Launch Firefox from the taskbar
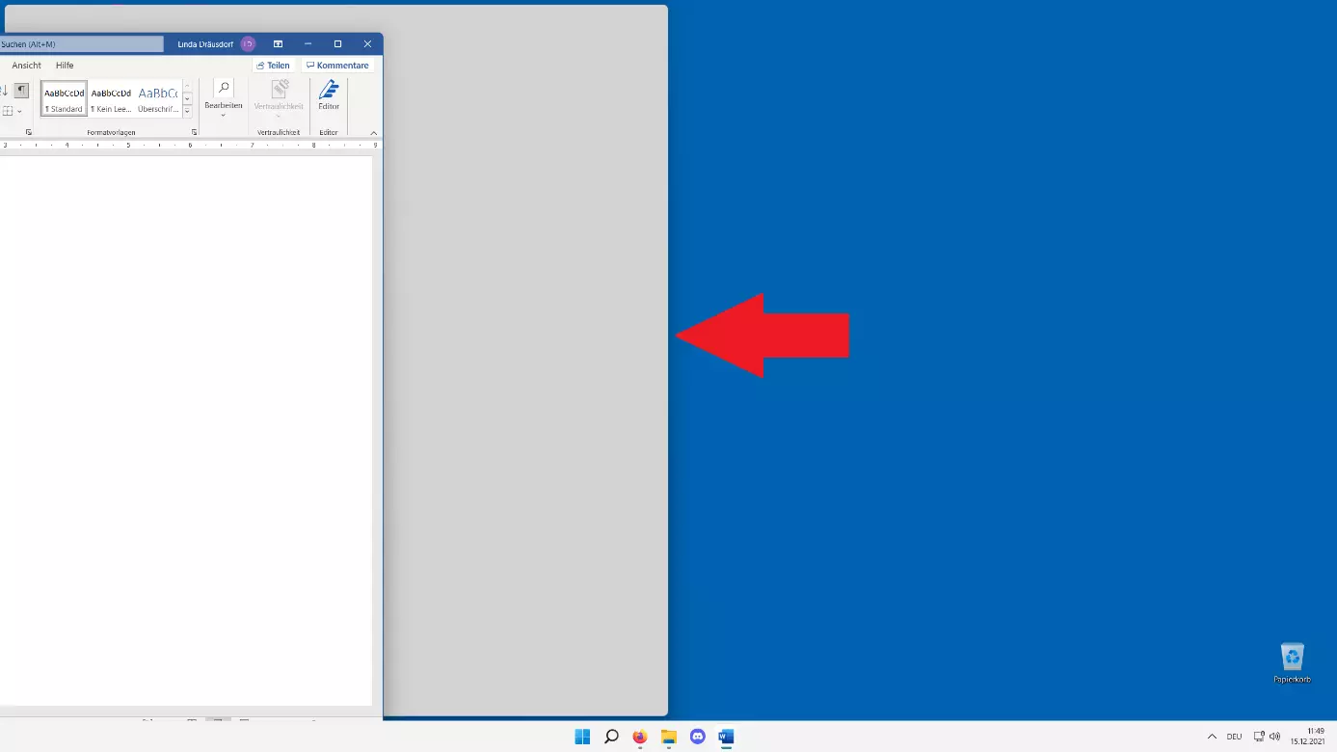Viewport: 1337px width, 752px height. [x=640, y=737]
